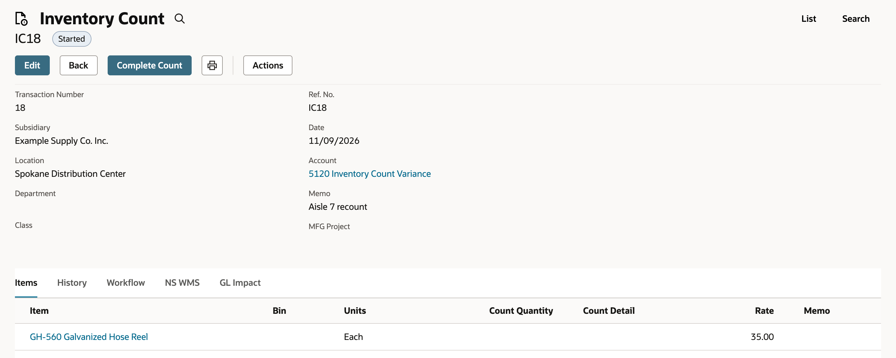Switch to the NS WMS tab
The image size is (896, 358).
(182, 282)
